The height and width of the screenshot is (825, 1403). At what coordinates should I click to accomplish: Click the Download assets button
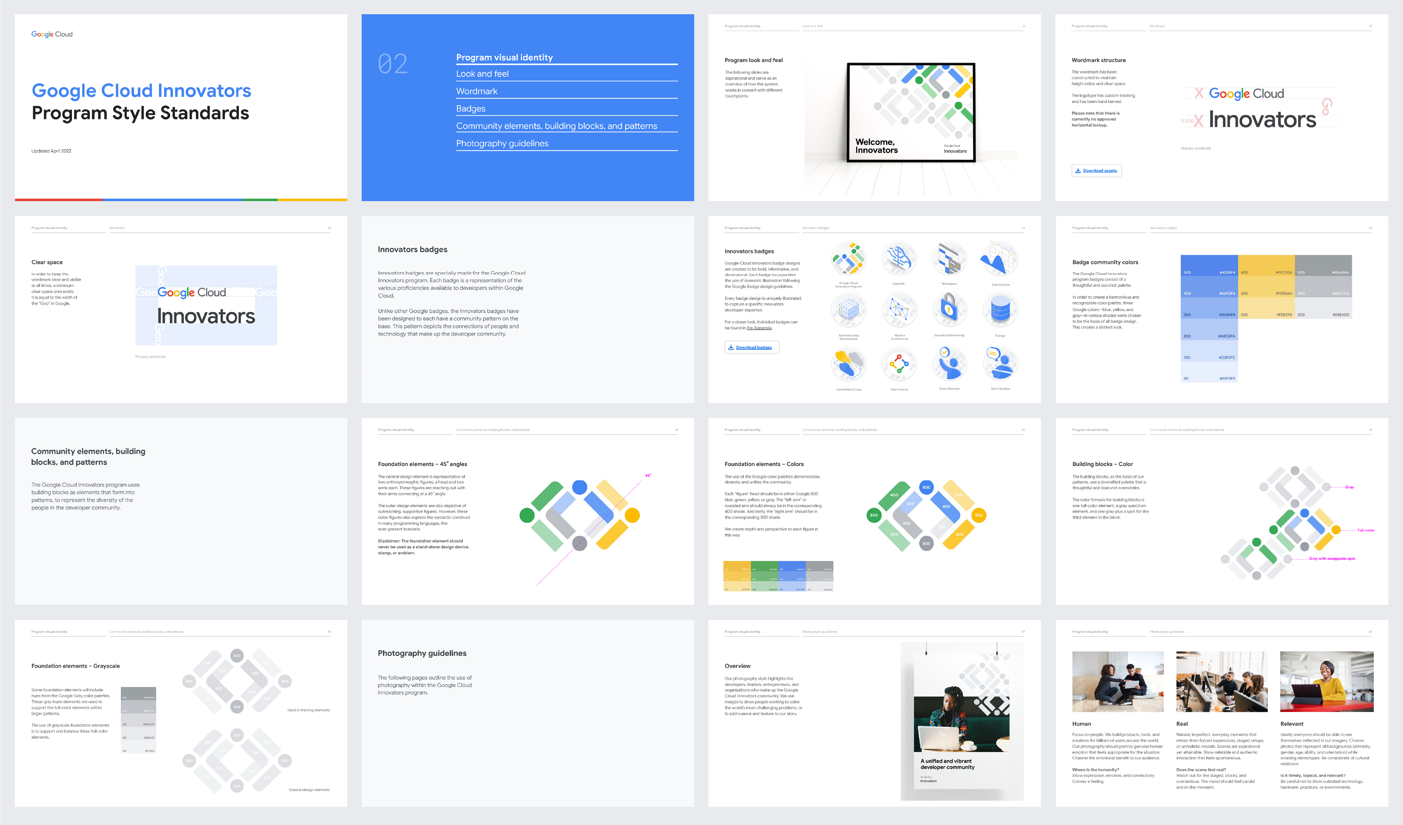point(1096,171)
